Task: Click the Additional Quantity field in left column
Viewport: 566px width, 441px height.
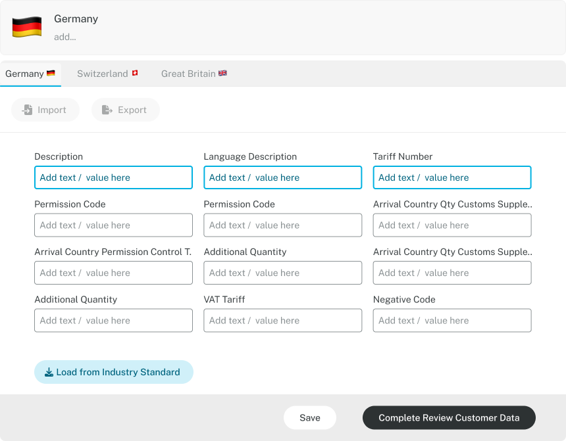Action: (113, 320)
